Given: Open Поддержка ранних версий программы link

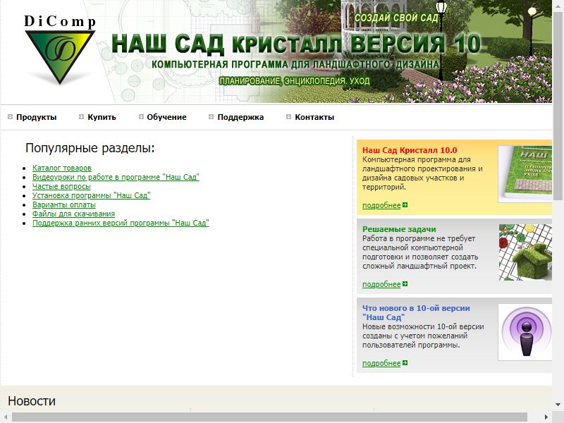Looking at the screenshot, I should pos(121,223).
